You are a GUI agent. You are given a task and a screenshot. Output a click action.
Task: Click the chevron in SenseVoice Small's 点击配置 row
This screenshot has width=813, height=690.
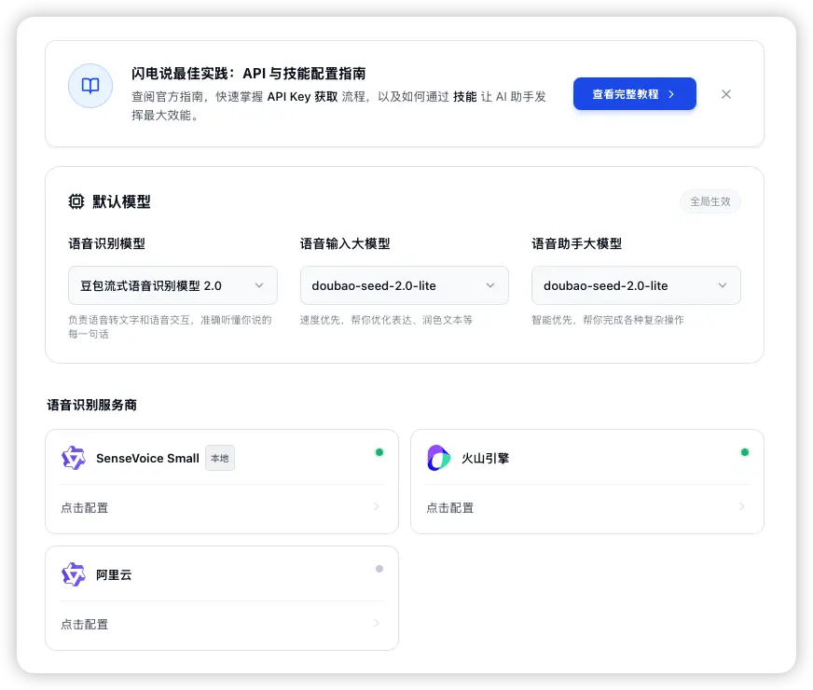[x=377, y=506]
